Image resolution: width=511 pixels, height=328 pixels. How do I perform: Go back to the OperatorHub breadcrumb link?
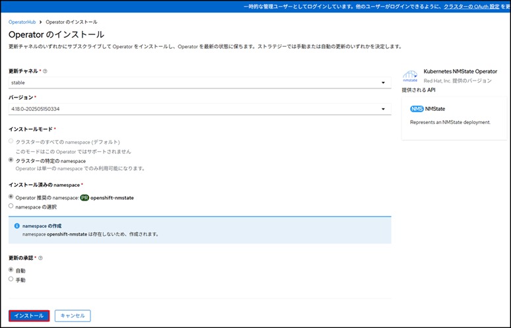point(22,22)
